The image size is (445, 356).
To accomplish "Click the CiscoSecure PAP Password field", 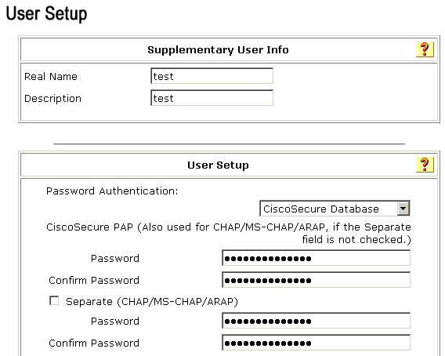I will point(317,258).
